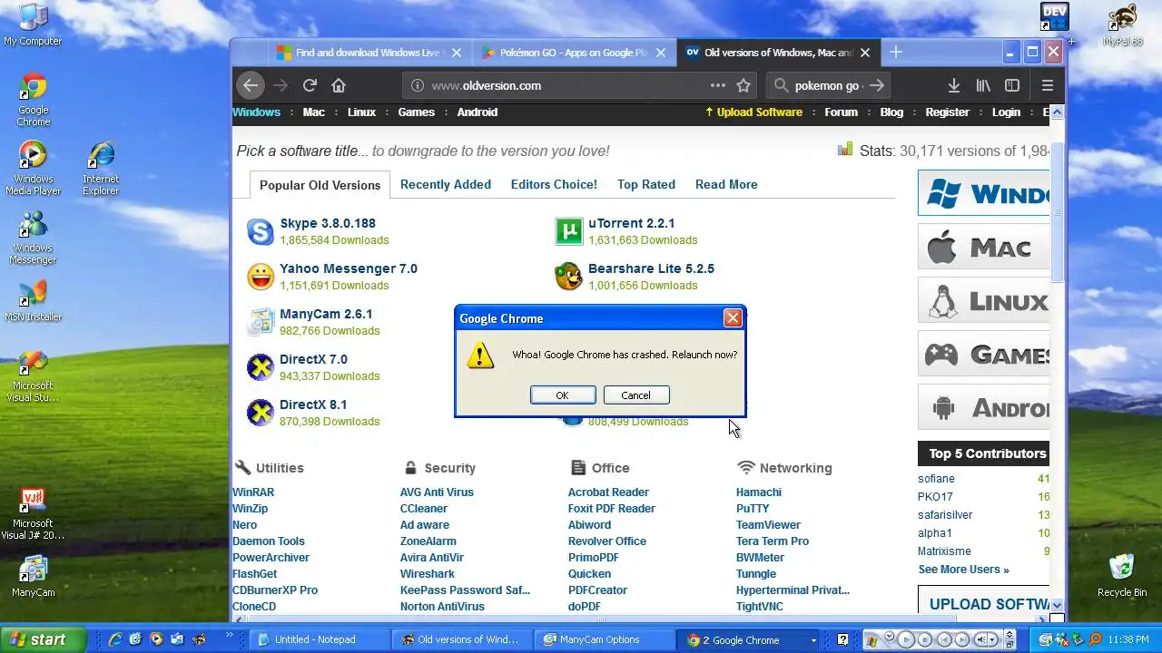
Task: Open the Recycle Bin desktop icon
Action: click(x=1122, y=576)
